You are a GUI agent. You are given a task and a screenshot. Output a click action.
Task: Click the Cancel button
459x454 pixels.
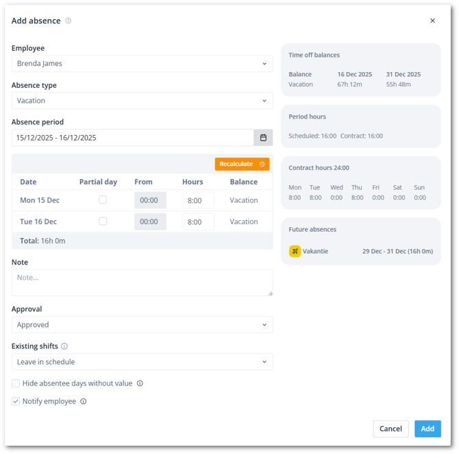(x=390, y=429)
